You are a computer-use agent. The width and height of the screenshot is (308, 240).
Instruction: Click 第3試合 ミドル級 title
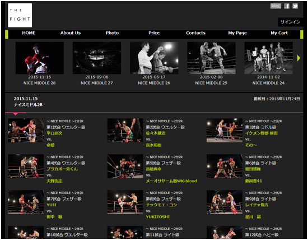pyautogui.click(x=260, y=127)
